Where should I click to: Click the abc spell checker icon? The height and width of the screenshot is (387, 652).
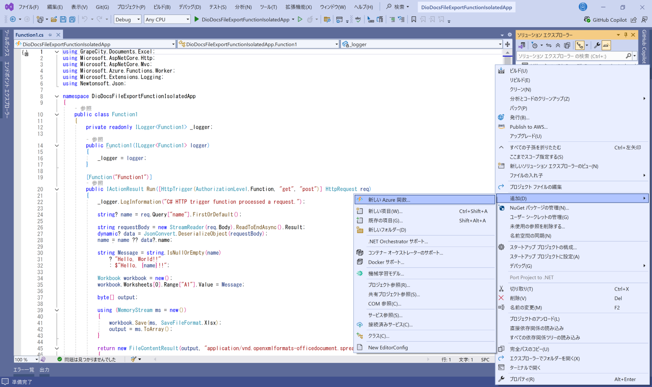tap(358, 19)
